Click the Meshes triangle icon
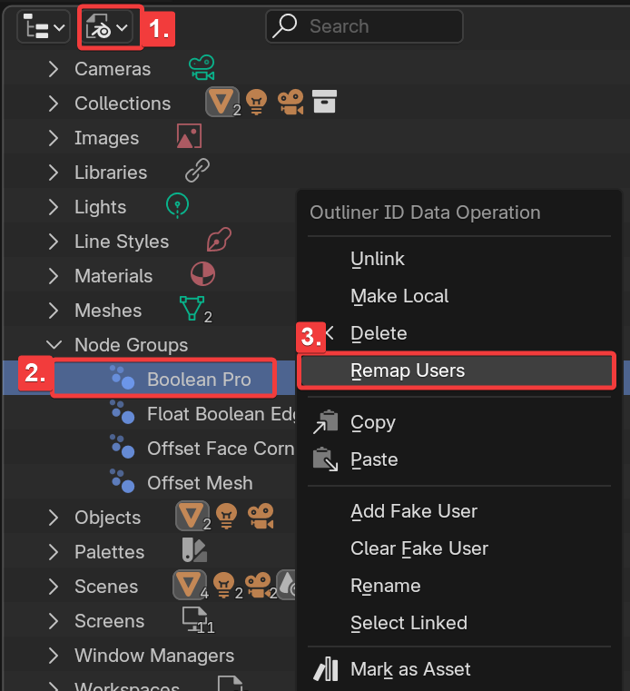630x691 pixels. click(192, 309)
